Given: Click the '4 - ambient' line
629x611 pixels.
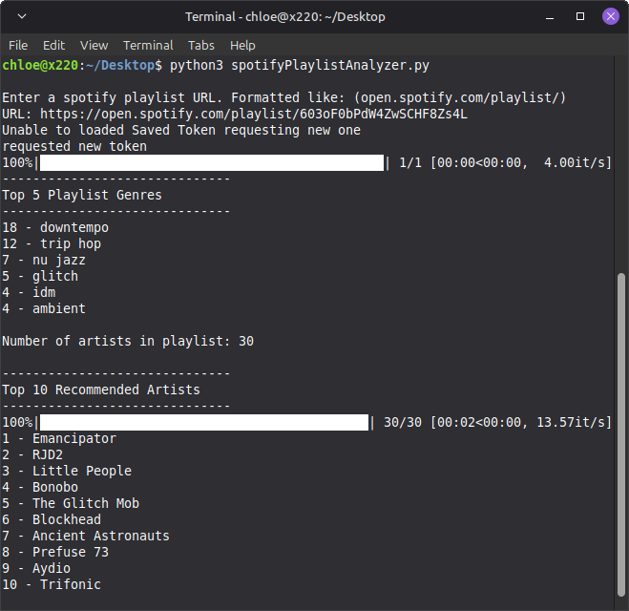Looking at the screenshot, I should 44,308.
